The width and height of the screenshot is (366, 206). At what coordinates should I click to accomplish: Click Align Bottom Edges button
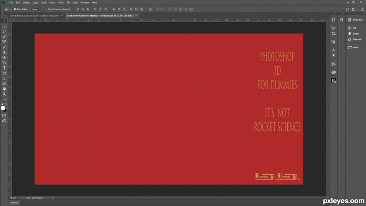(88, 9)
